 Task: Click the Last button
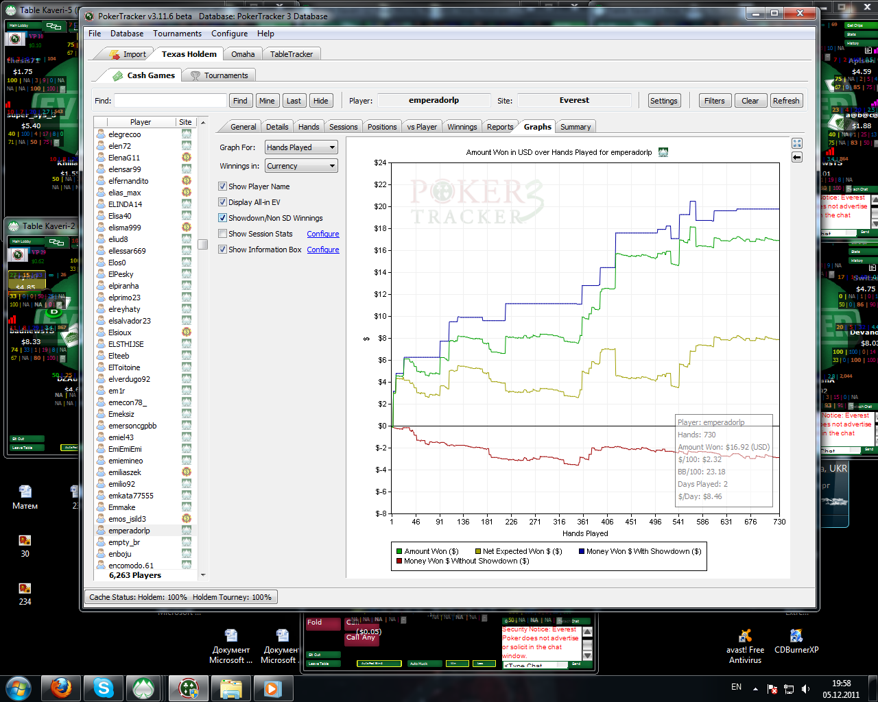click(x=294, y=101)
